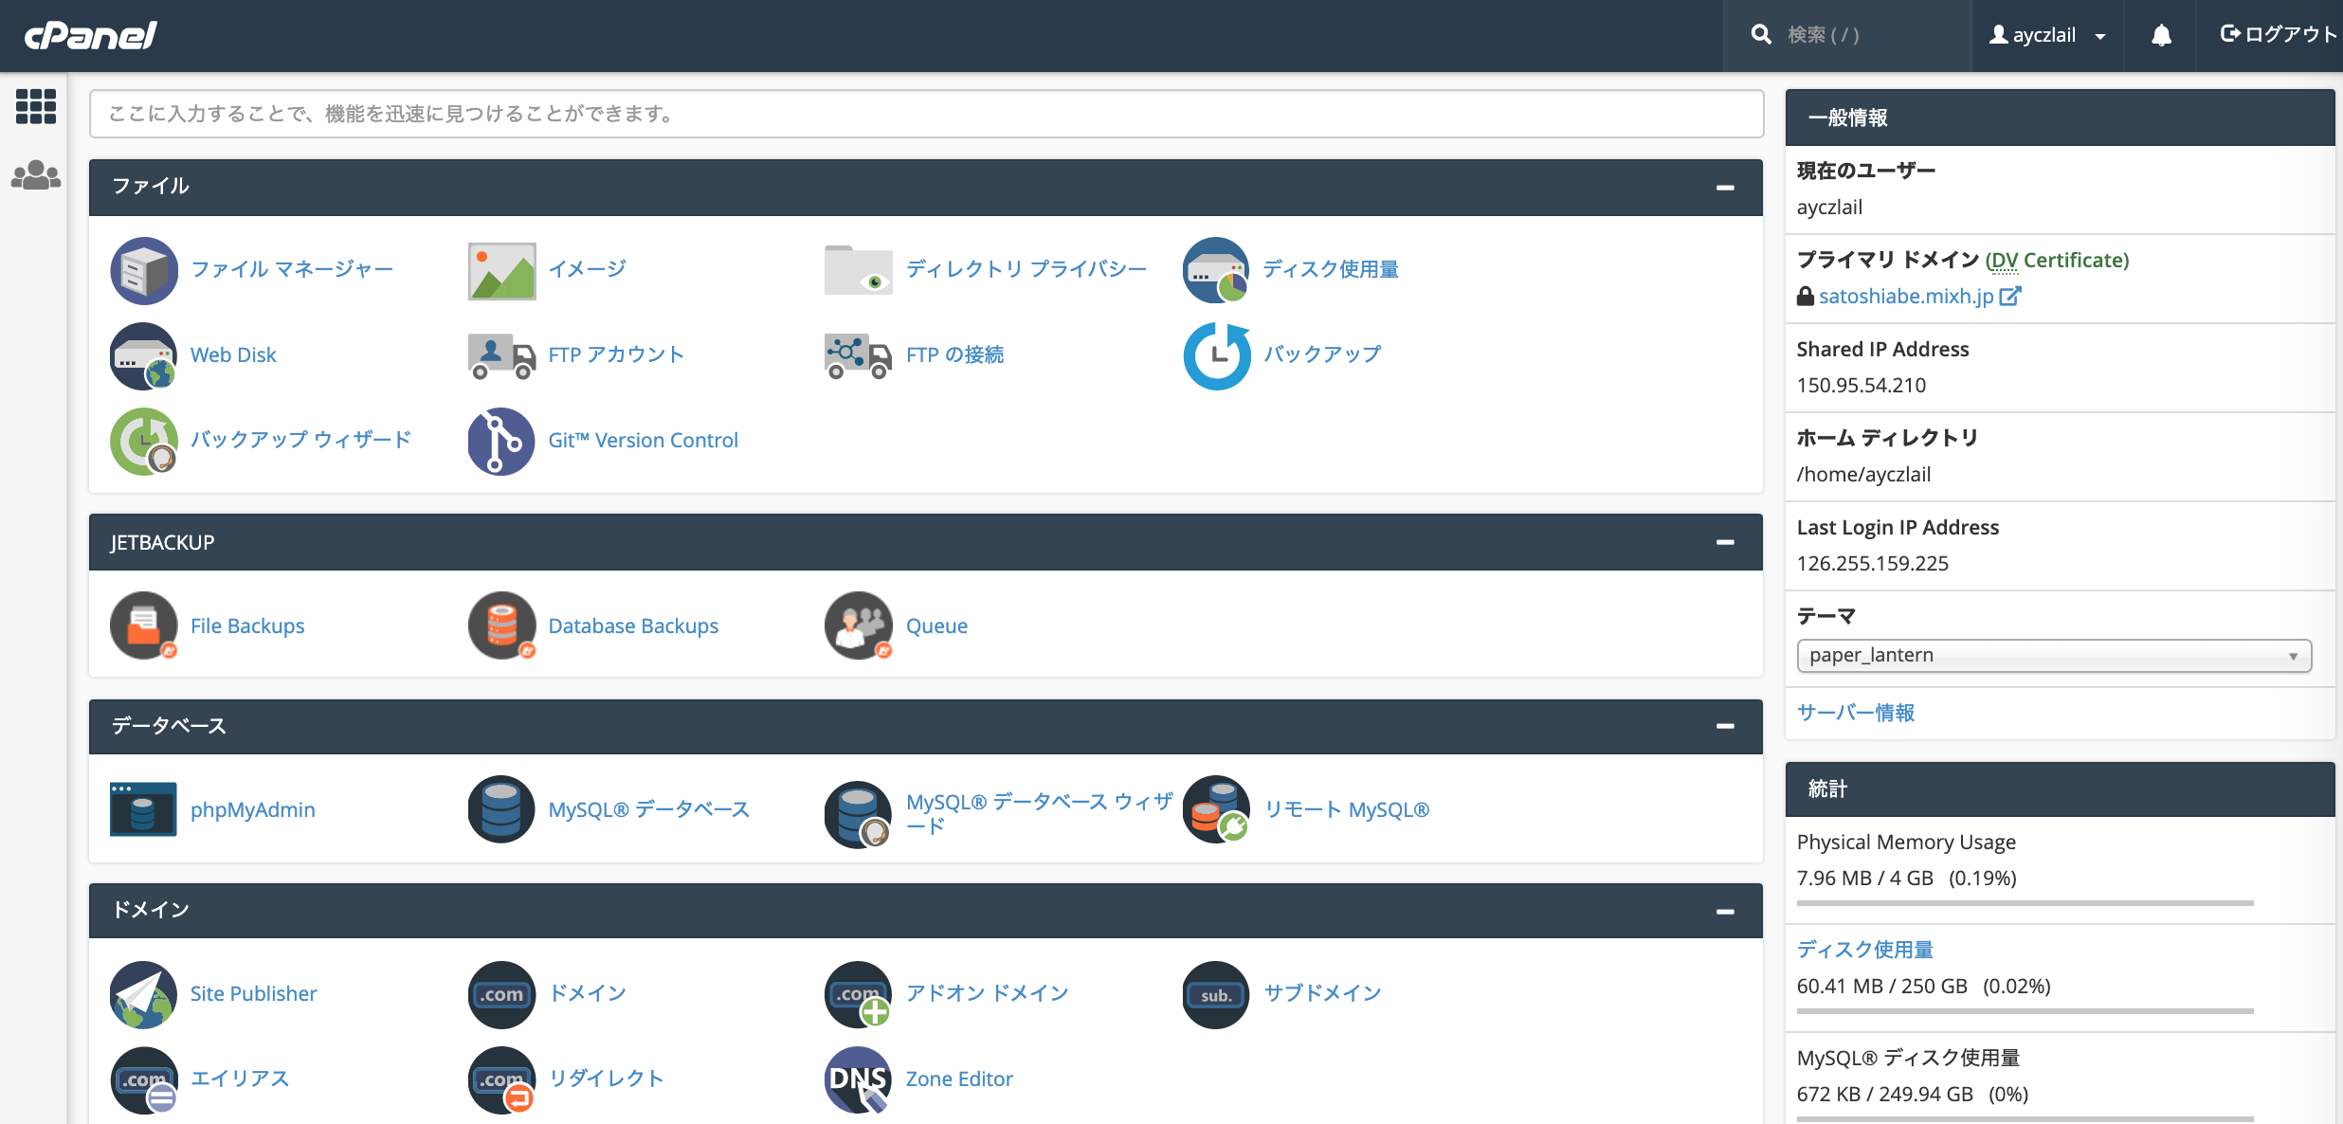This screenshot has height=1124, width=2343.
Task: Click the FTP Accounts truck icon
Action: tap(501, 355)
